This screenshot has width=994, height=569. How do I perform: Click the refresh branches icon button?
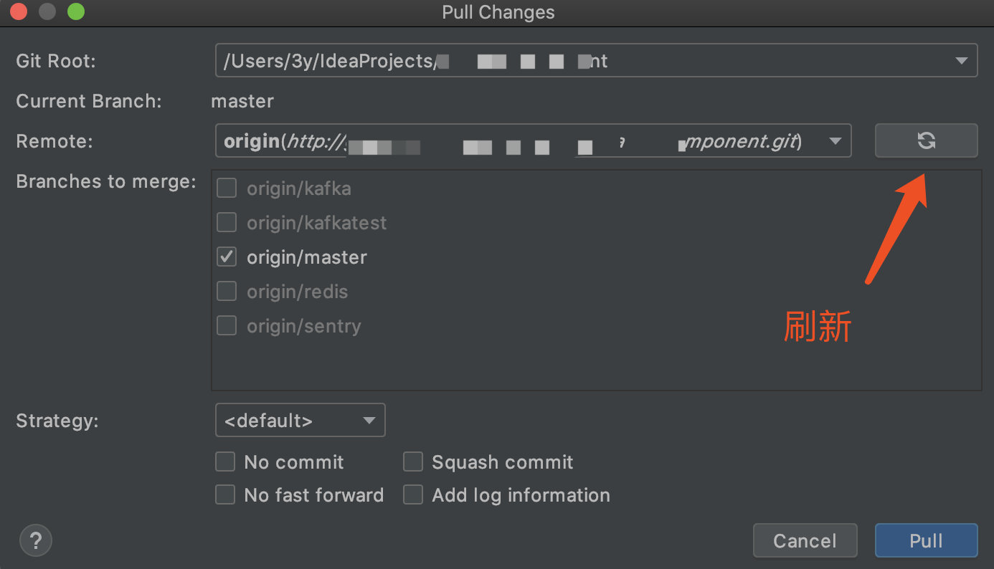tap(926, 140)
